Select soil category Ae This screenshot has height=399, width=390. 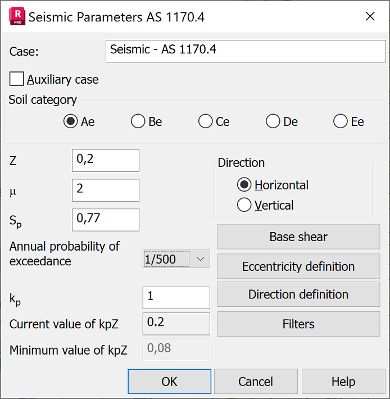[70, 121]
